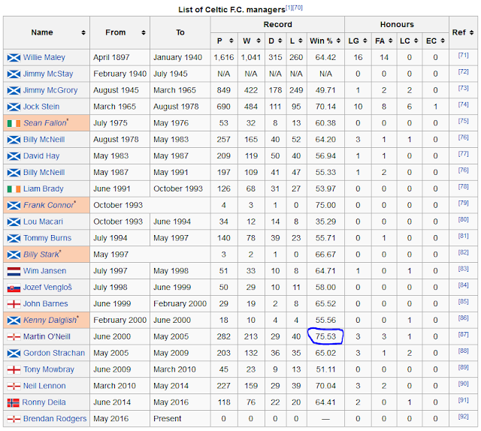Viewport: 481px width, 431px height.
Task: Open Sean Fallon link
Action: point(45,123)
